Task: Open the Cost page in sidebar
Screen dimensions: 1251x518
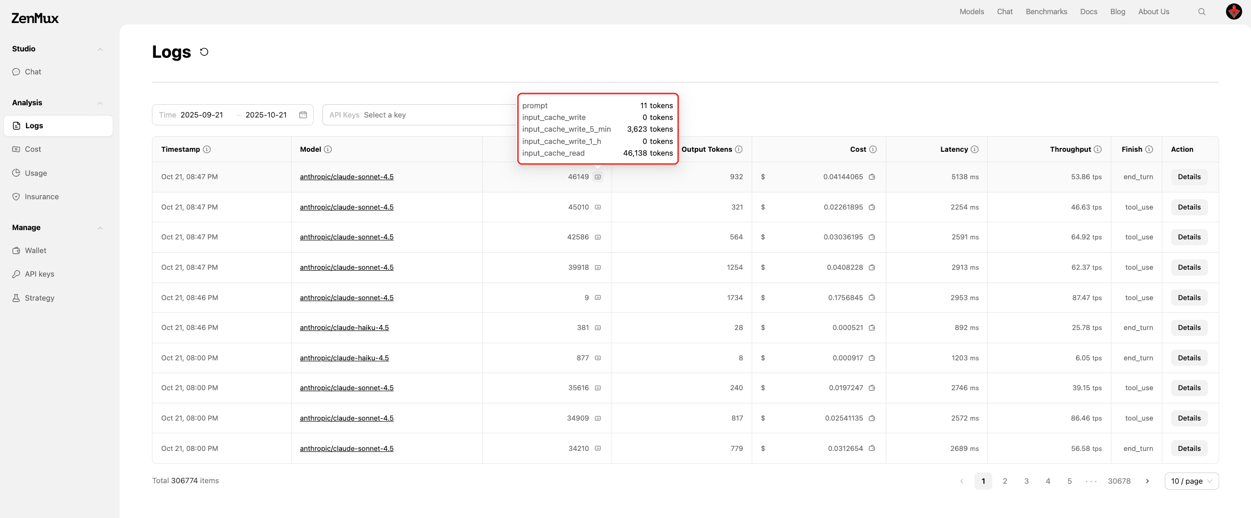Action: tap(33, 149)
